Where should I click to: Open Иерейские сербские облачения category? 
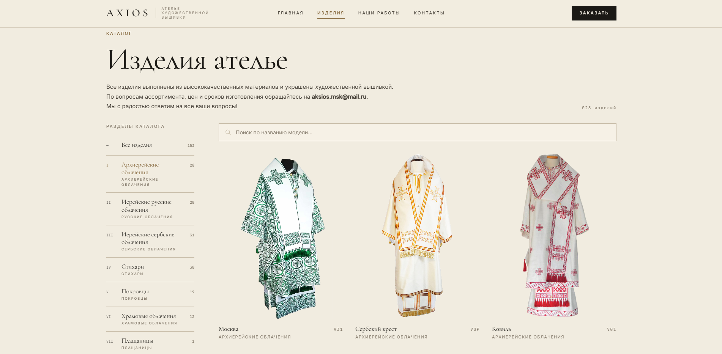point(150,241)
